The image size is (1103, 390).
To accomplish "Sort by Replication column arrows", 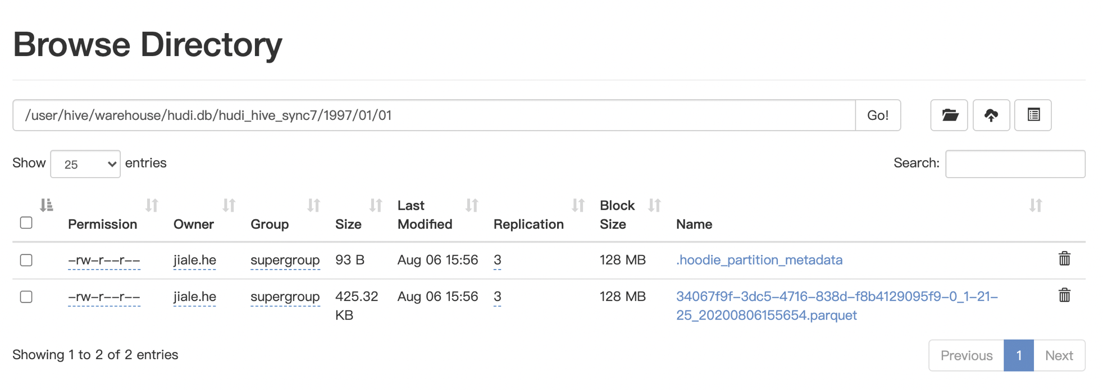I will [578, 206].
